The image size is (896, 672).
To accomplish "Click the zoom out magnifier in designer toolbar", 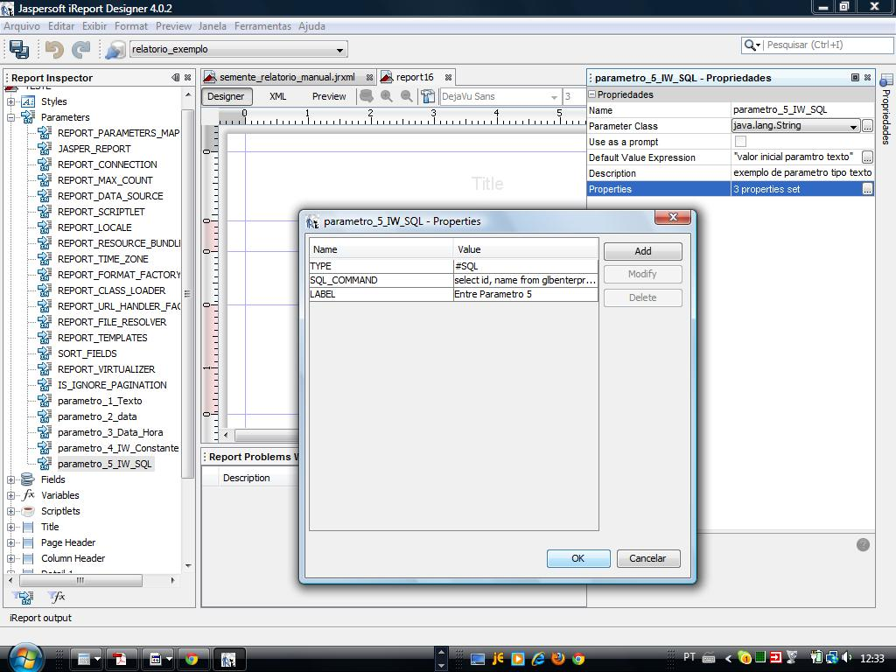I will [407, 96].
